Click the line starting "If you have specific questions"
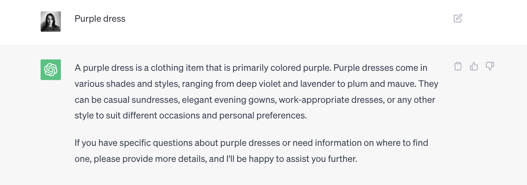This screenshot has height=185, width=527. [251, 143]
